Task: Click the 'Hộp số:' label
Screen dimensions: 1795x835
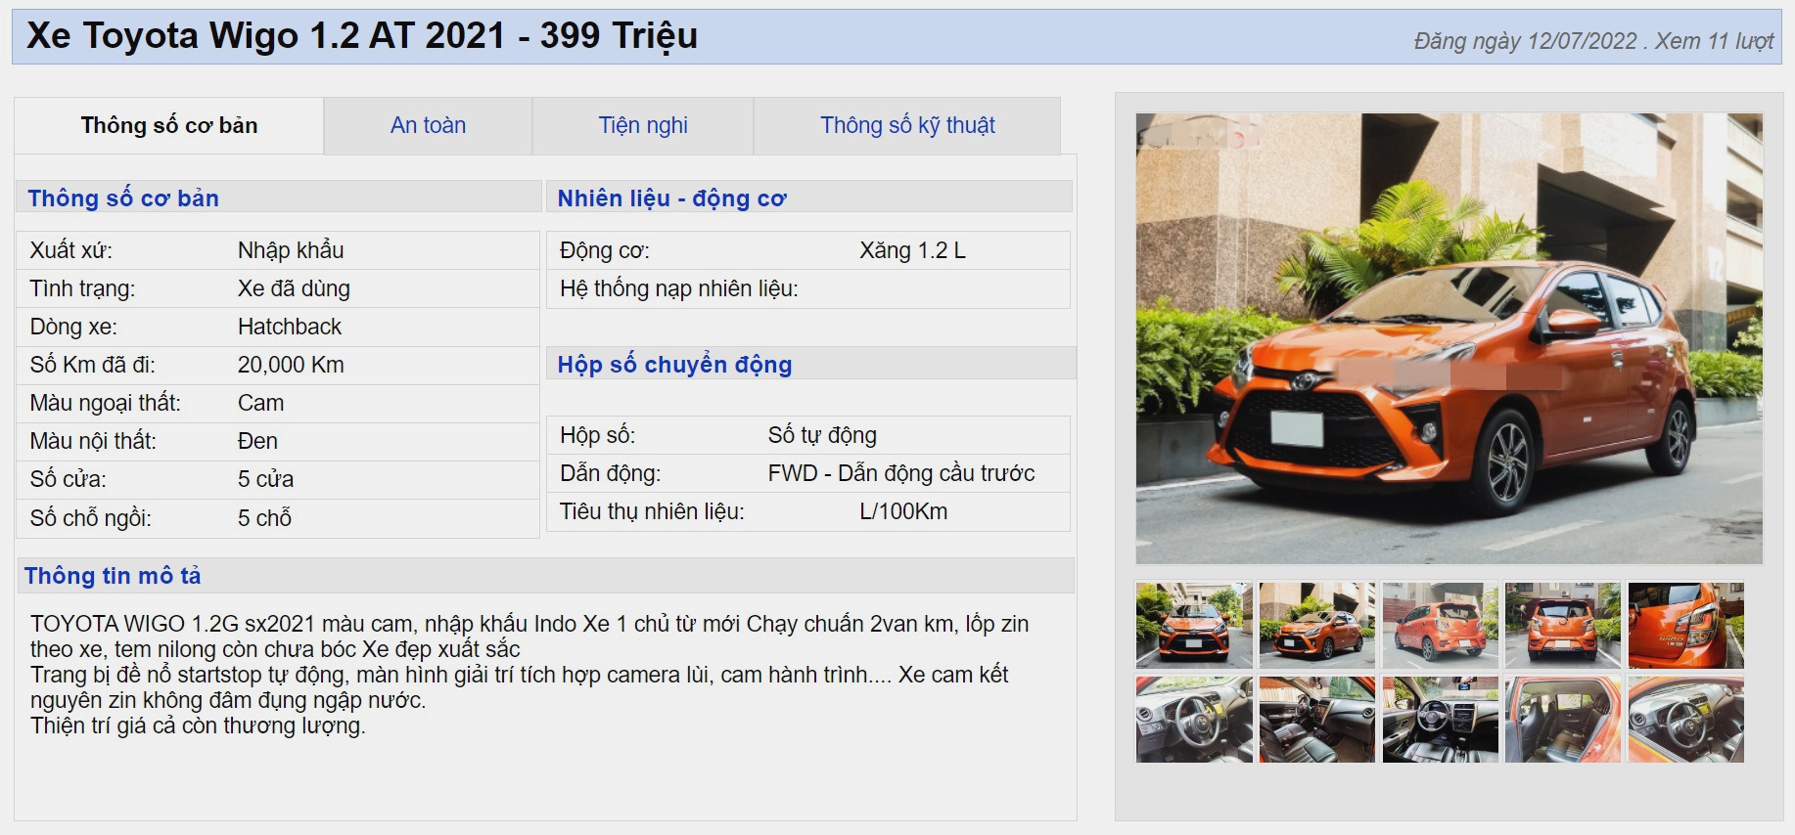Action: [597, 435]
